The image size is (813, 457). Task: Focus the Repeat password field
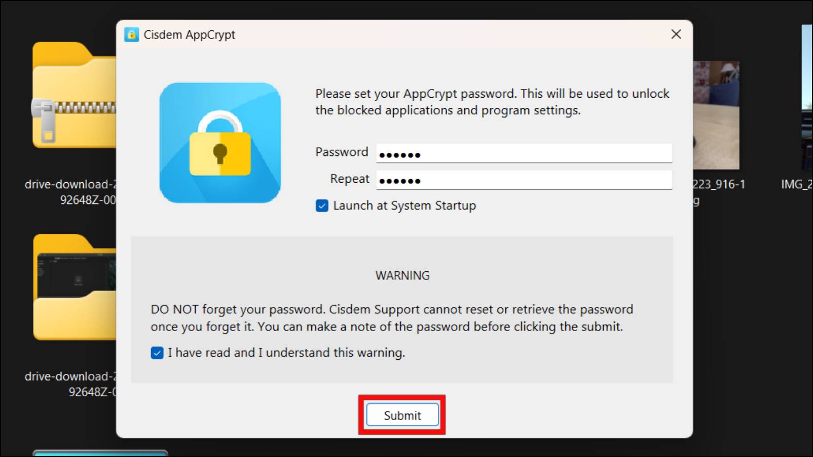524,180
